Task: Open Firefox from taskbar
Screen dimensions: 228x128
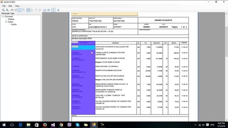Action: click(x=45, y=125)
